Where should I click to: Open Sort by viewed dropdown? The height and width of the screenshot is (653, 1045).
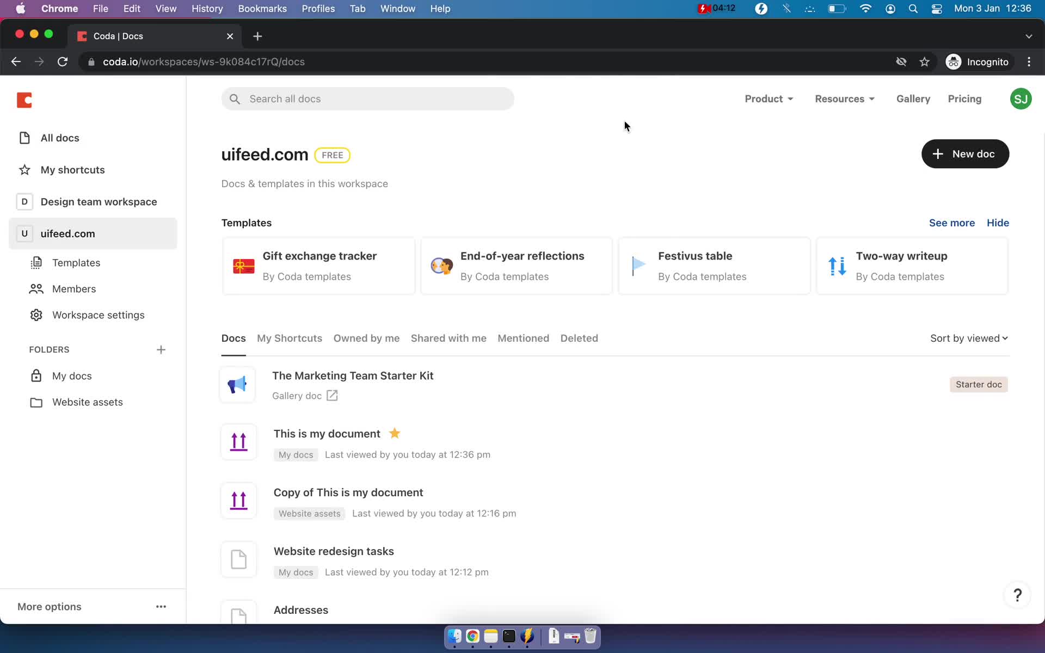click(x=969, y=338)
